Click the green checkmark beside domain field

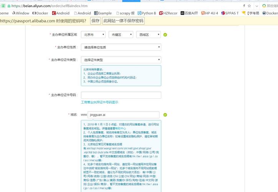click(x=165, y=115)
